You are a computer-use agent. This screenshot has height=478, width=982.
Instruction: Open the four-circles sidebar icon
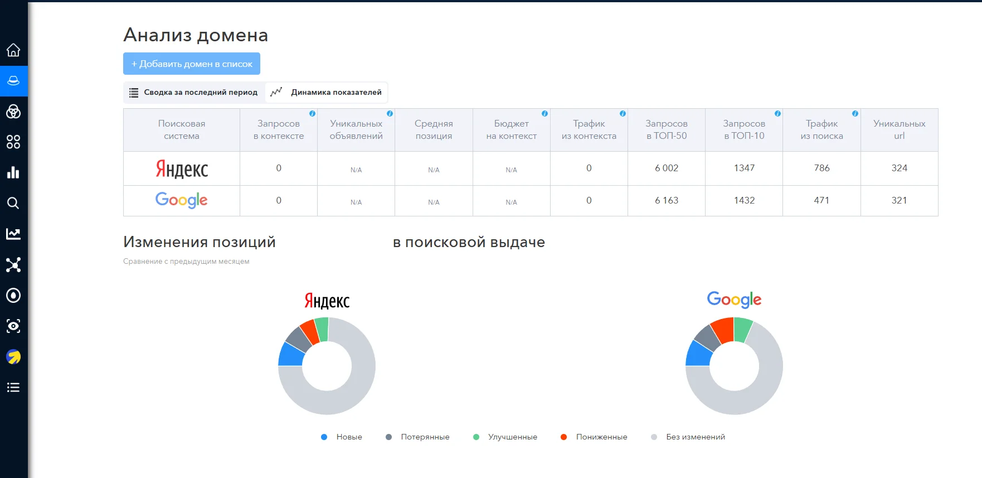tap(13, 142)
